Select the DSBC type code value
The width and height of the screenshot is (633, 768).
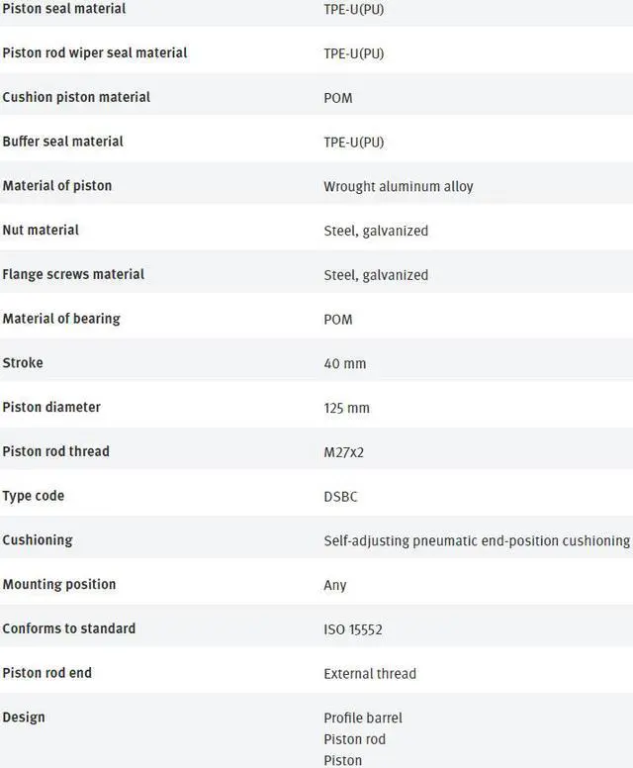coord(342,497)
